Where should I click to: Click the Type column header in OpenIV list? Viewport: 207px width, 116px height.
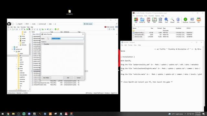(x=52, y=32)
